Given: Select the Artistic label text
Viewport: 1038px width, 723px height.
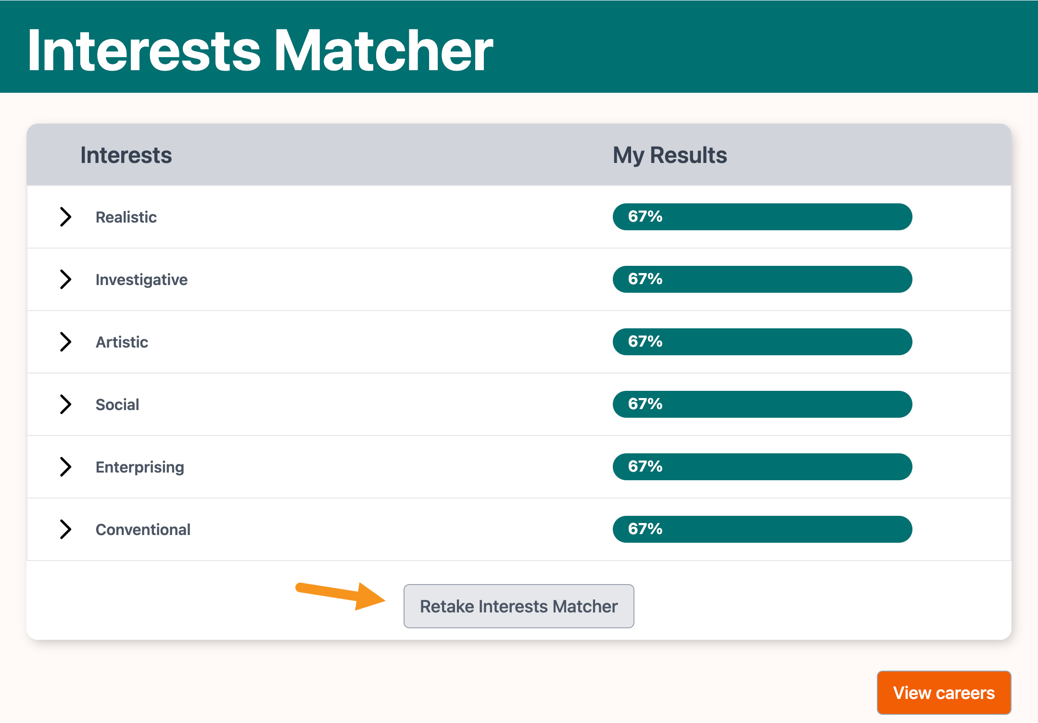Looking at the screenshot, I should pos(122,342).
